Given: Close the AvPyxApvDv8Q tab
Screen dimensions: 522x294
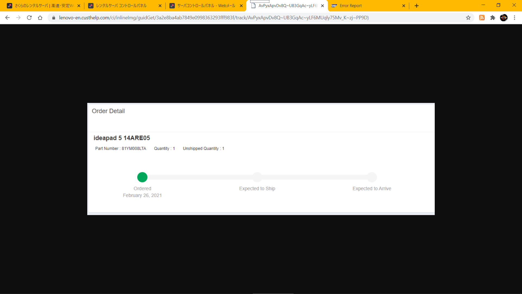Looking at the screenshot, I should click(x=322, y=6).
